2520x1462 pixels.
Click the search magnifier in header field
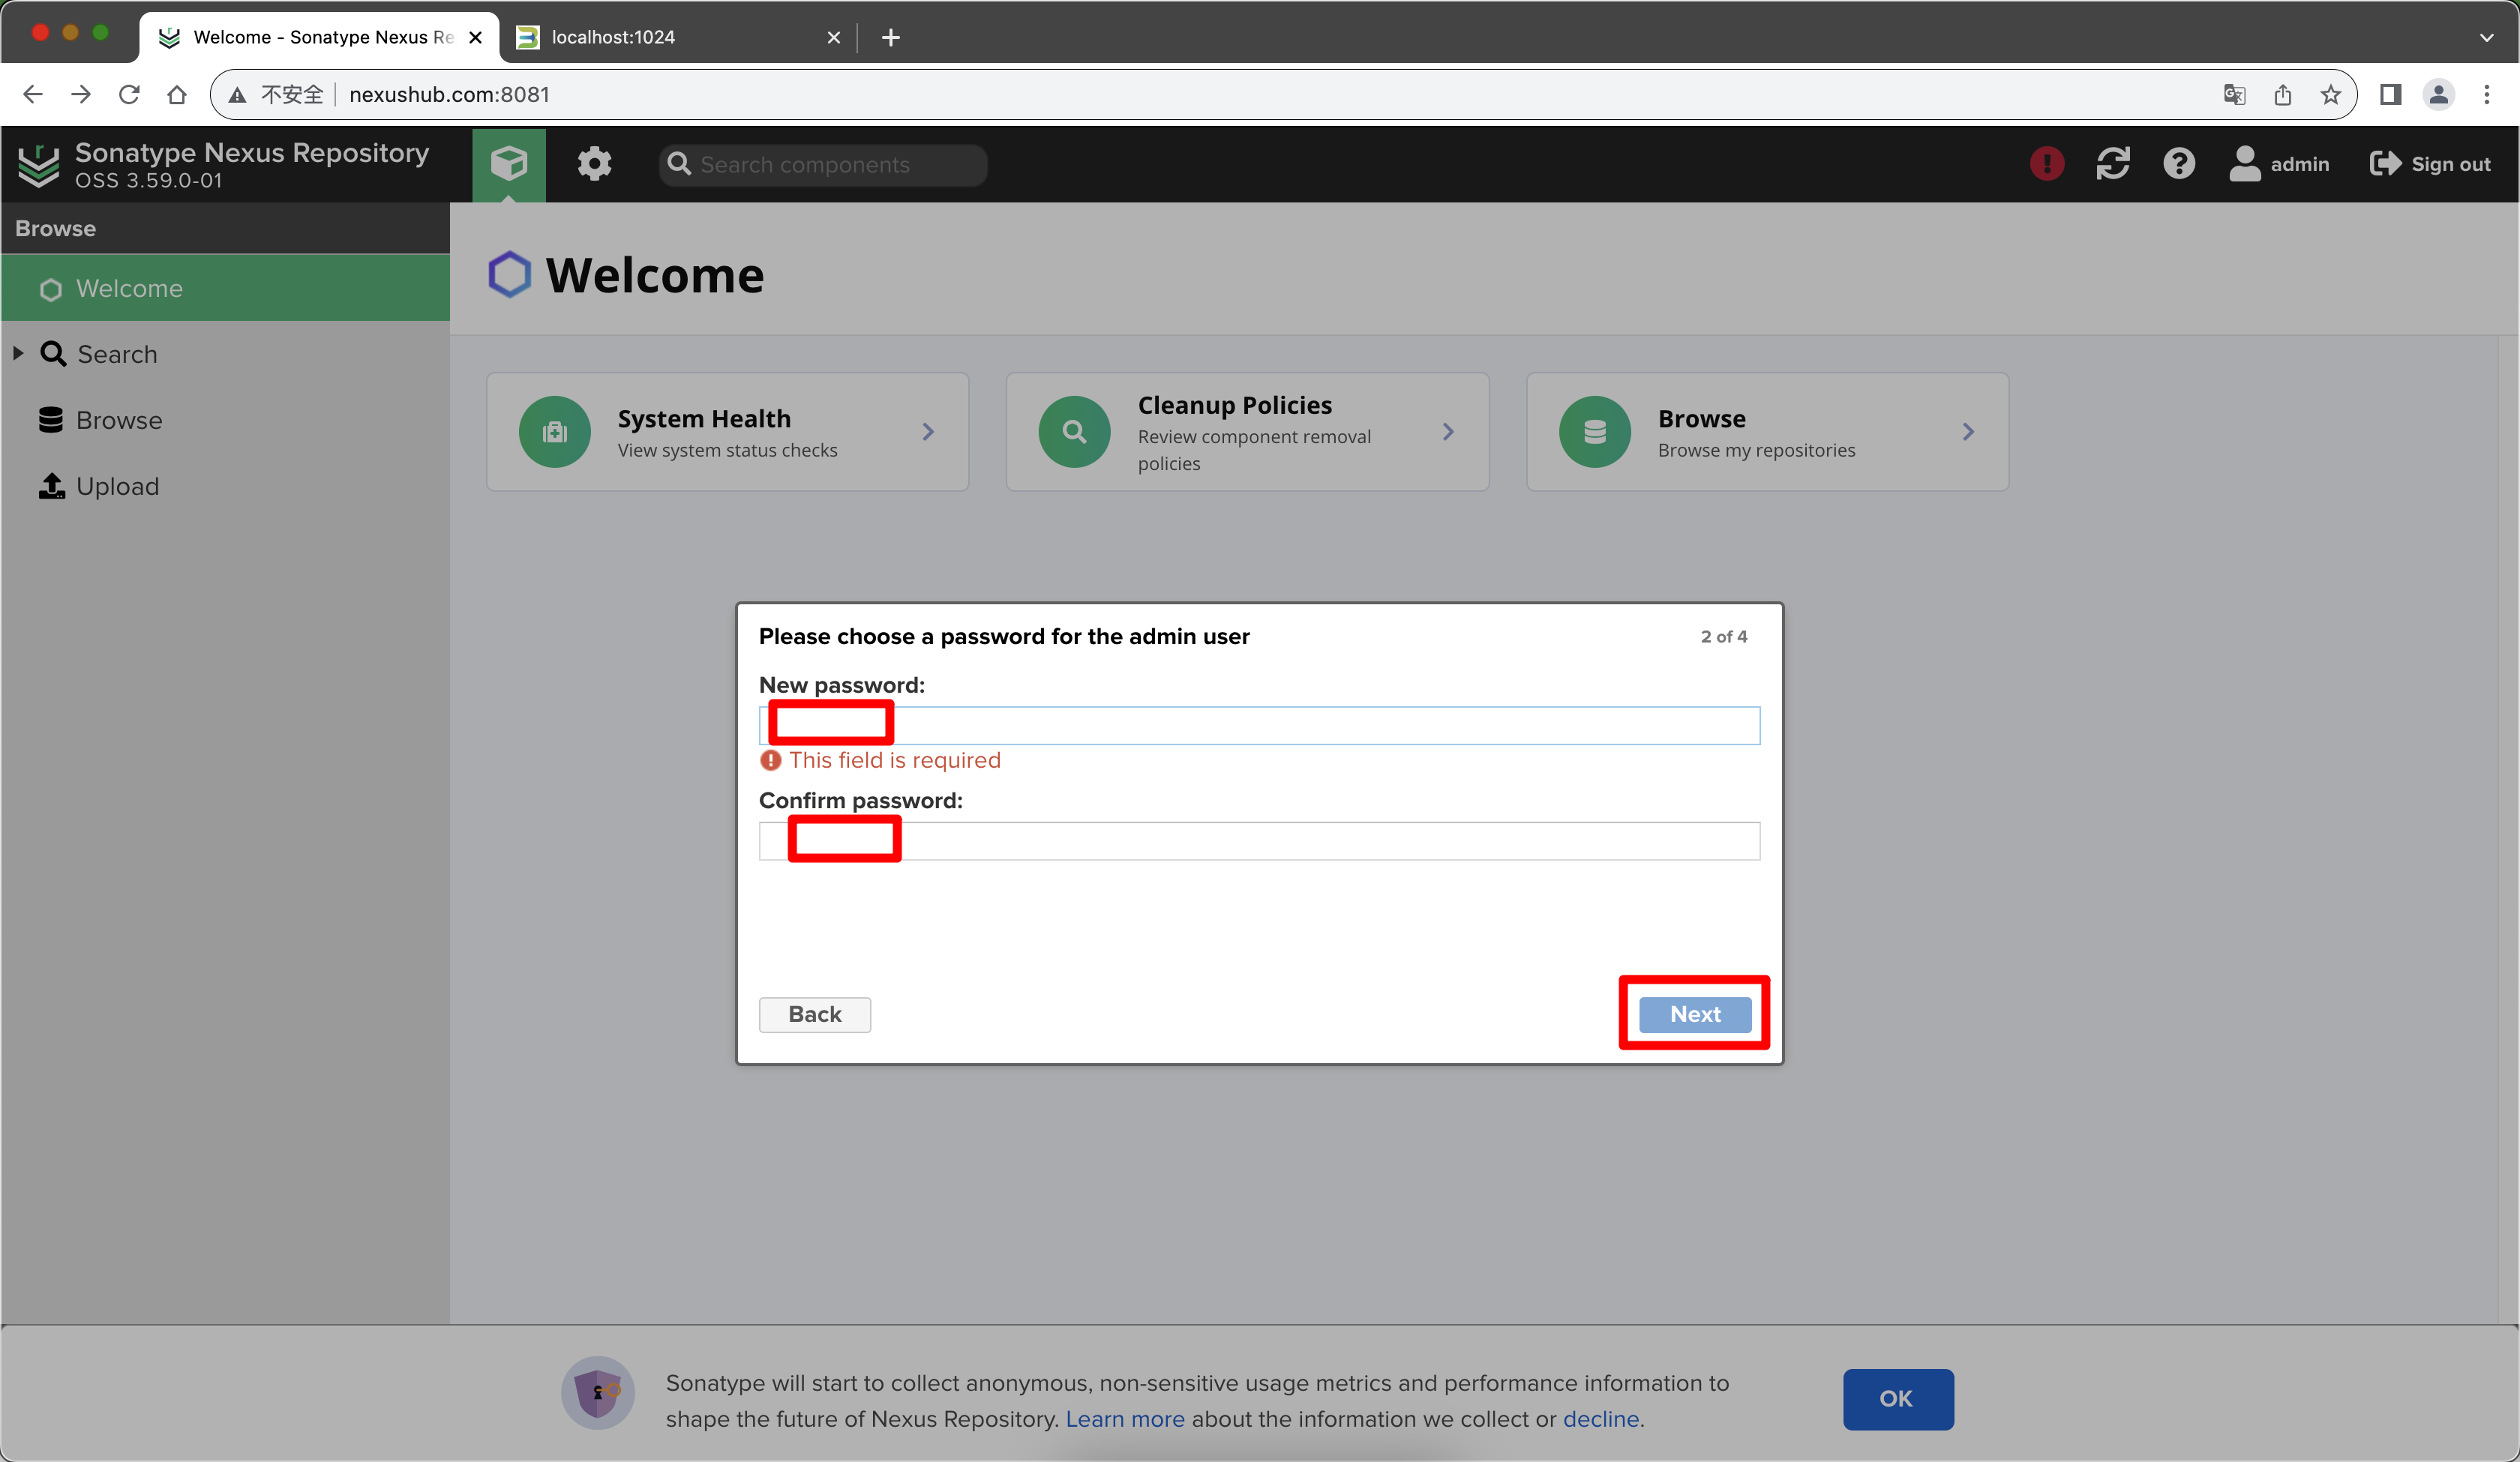(679, 164)
